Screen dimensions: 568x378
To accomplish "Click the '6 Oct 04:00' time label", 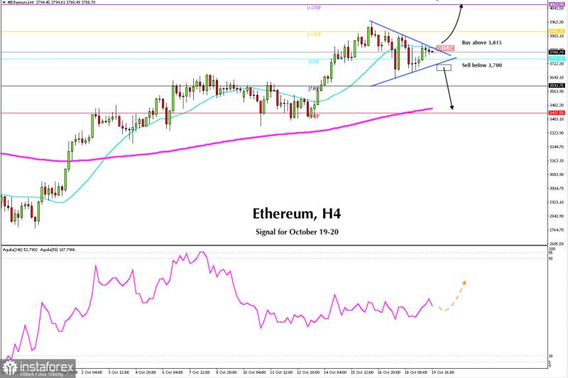I will click(x=173, y=372).
